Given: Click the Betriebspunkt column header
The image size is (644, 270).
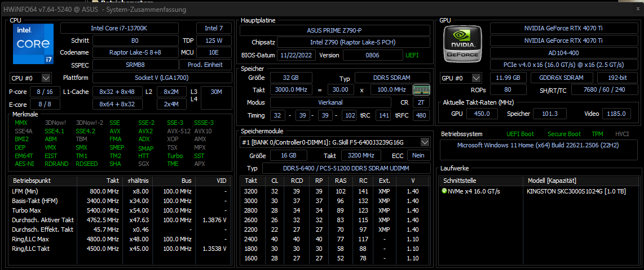Looking at the screenshot, I should [x=43, y=181].
